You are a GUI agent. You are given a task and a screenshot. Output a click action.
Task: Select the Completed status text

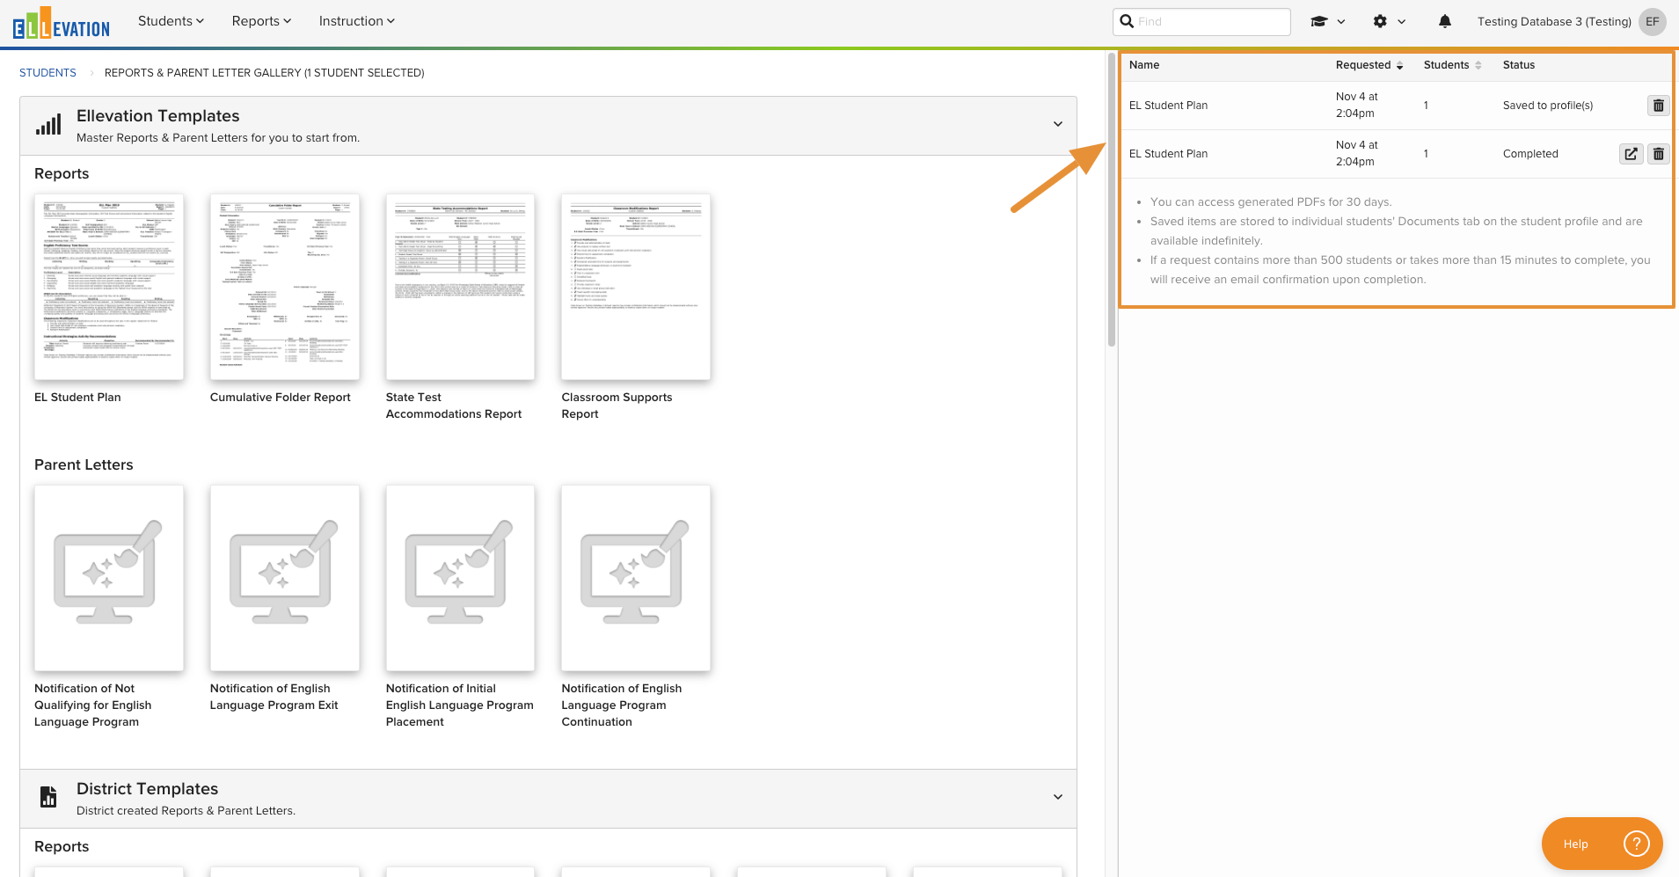tap(1530, 154)
